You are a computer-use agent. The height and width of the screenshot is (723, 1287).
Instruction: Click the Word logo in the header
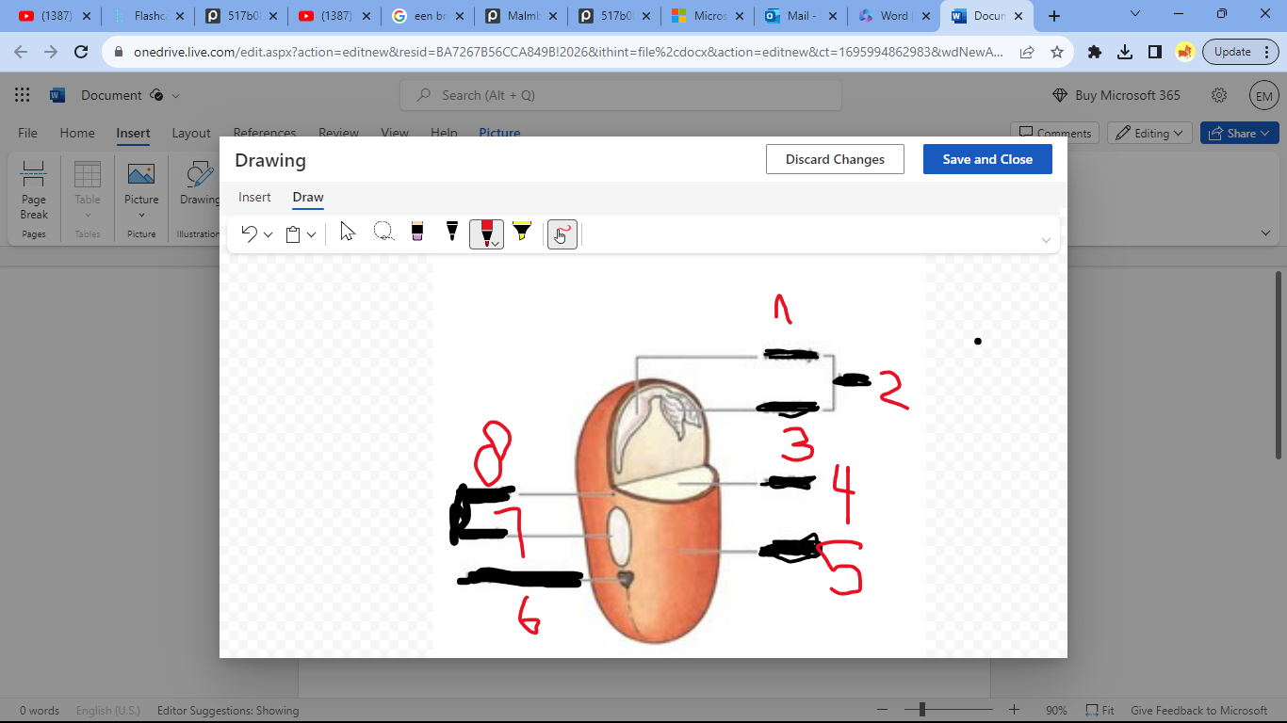(57, 95)
